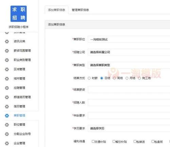The image size is (170, 147).
Task: Open 学历要求 education dropdown
Action: [x=129, y=128]
